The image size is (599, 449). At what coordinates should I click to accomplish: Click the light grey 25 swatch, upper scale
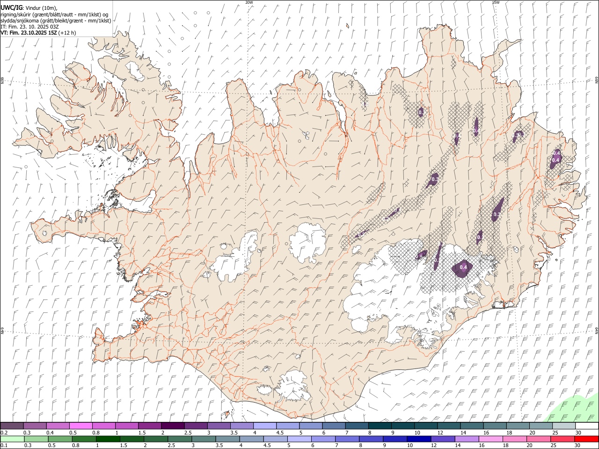pos(563,426)
